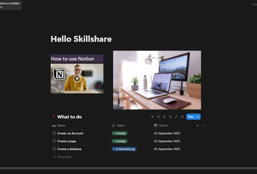Screen dimensions: 257x174
Task: Open the filter icon in the database toolbar
Action: coord(152,117)
